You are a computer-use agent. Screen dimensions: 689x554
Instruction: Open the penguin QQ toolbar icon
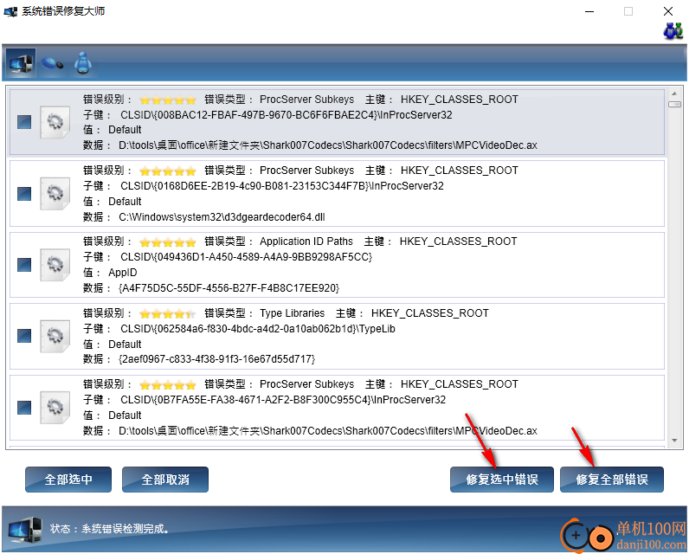pyautogui.click(x=82, y=63)
